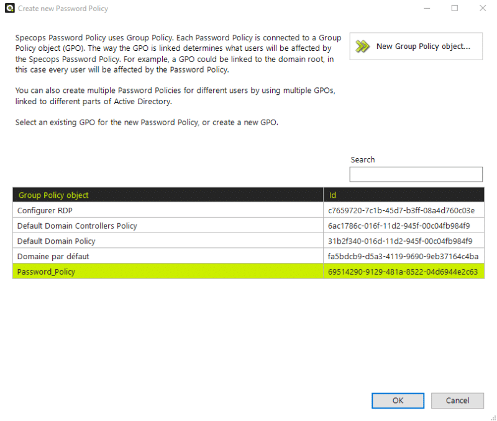Screen dimensions: 497x421
Task: Click the Specops app icon in title bar
Action: 10,8
